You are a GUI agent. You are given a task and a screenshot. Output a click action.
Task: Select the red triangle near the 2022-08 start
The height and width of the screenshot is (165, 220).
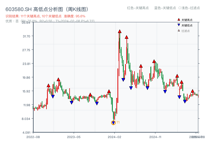pyautogui.click(x=49, y=85)
